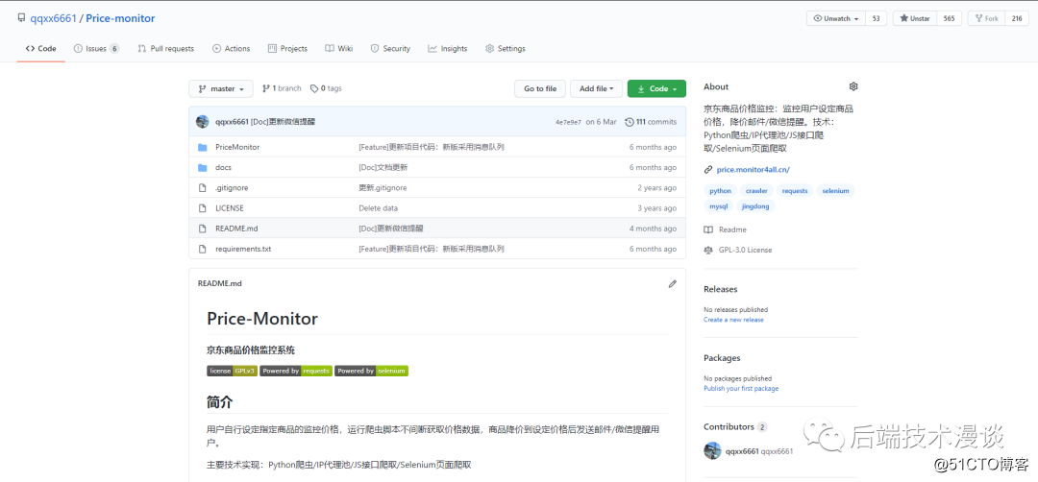Click the license GPLv3 badge
This screenshot has width=1038, height=482.
pos(232,371)
